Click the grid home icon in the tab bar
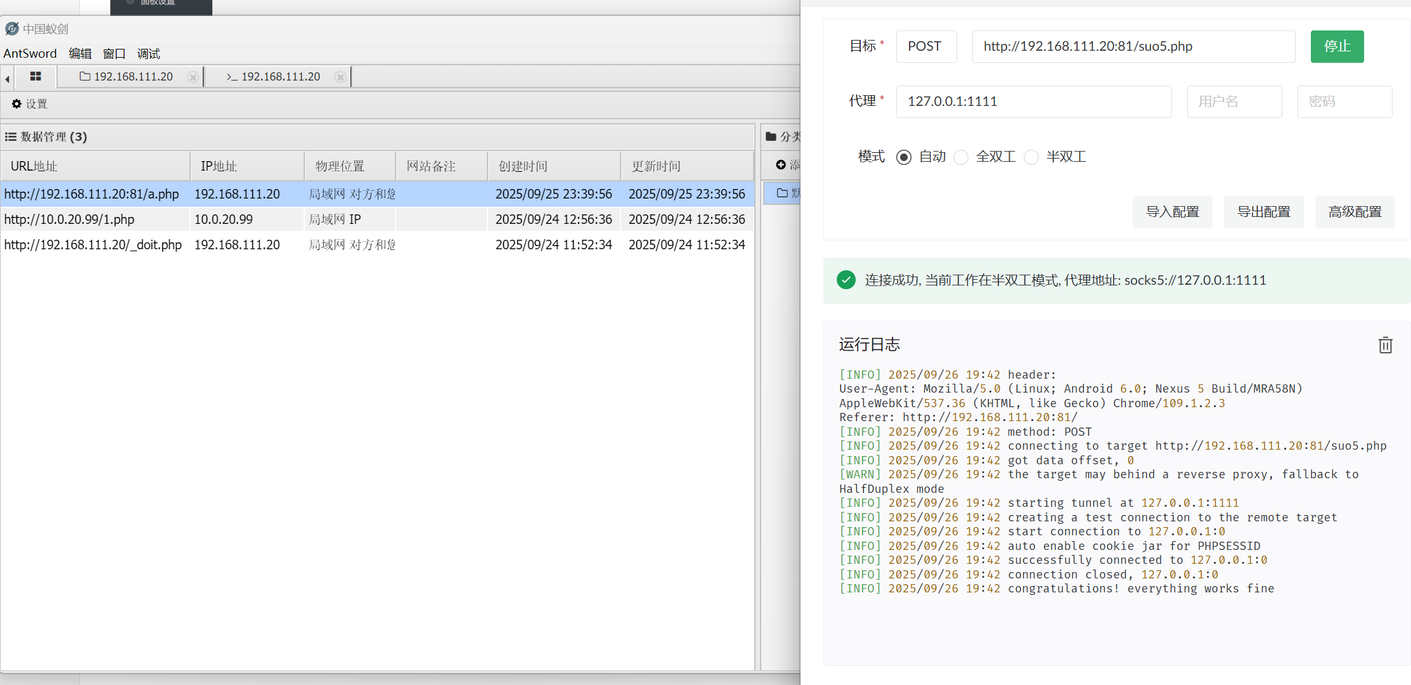This screenshot has height=685, width=1411. [35, 77]
